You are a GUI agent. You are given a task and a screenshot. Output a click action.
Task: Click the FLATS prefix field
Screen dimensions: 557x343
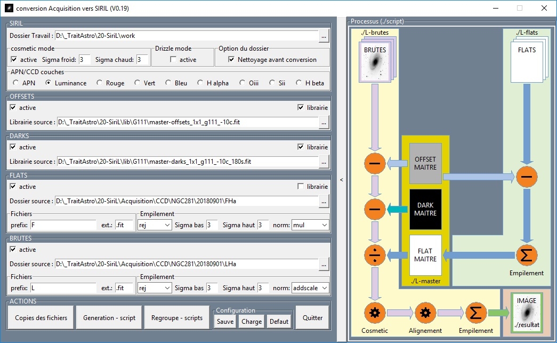pyautogui.click(x=63, y=225)
